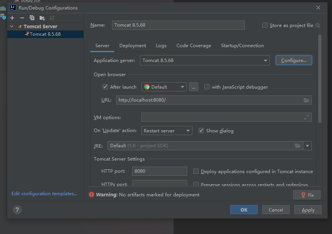332x234 pixels.
Task: Click the Apply button
Action: tap(308, 210)
